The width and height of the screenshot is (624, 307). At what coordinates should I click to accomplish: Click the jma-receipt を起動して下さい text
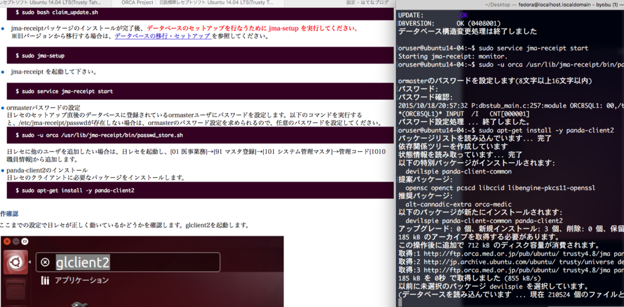pyautogui.click(x=54, y=72)
